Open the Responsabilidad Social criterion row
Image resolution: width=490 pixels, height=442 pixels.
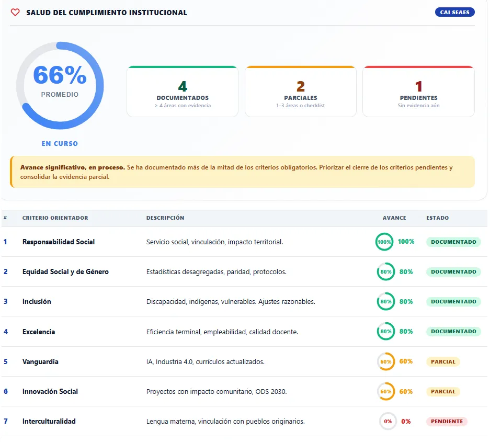point(244,242)
